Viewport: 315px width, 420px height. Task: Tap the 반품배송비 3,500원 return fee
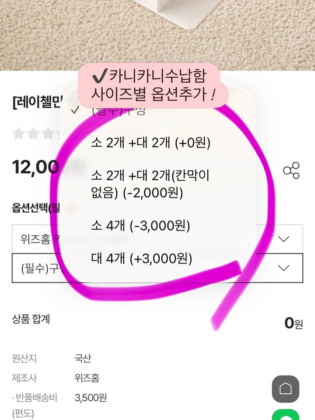[x=91, y=398]
